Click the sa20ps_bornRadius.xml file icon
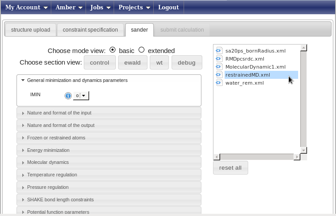This screenshot has height=216, width=336. click(x=219, y=51)
